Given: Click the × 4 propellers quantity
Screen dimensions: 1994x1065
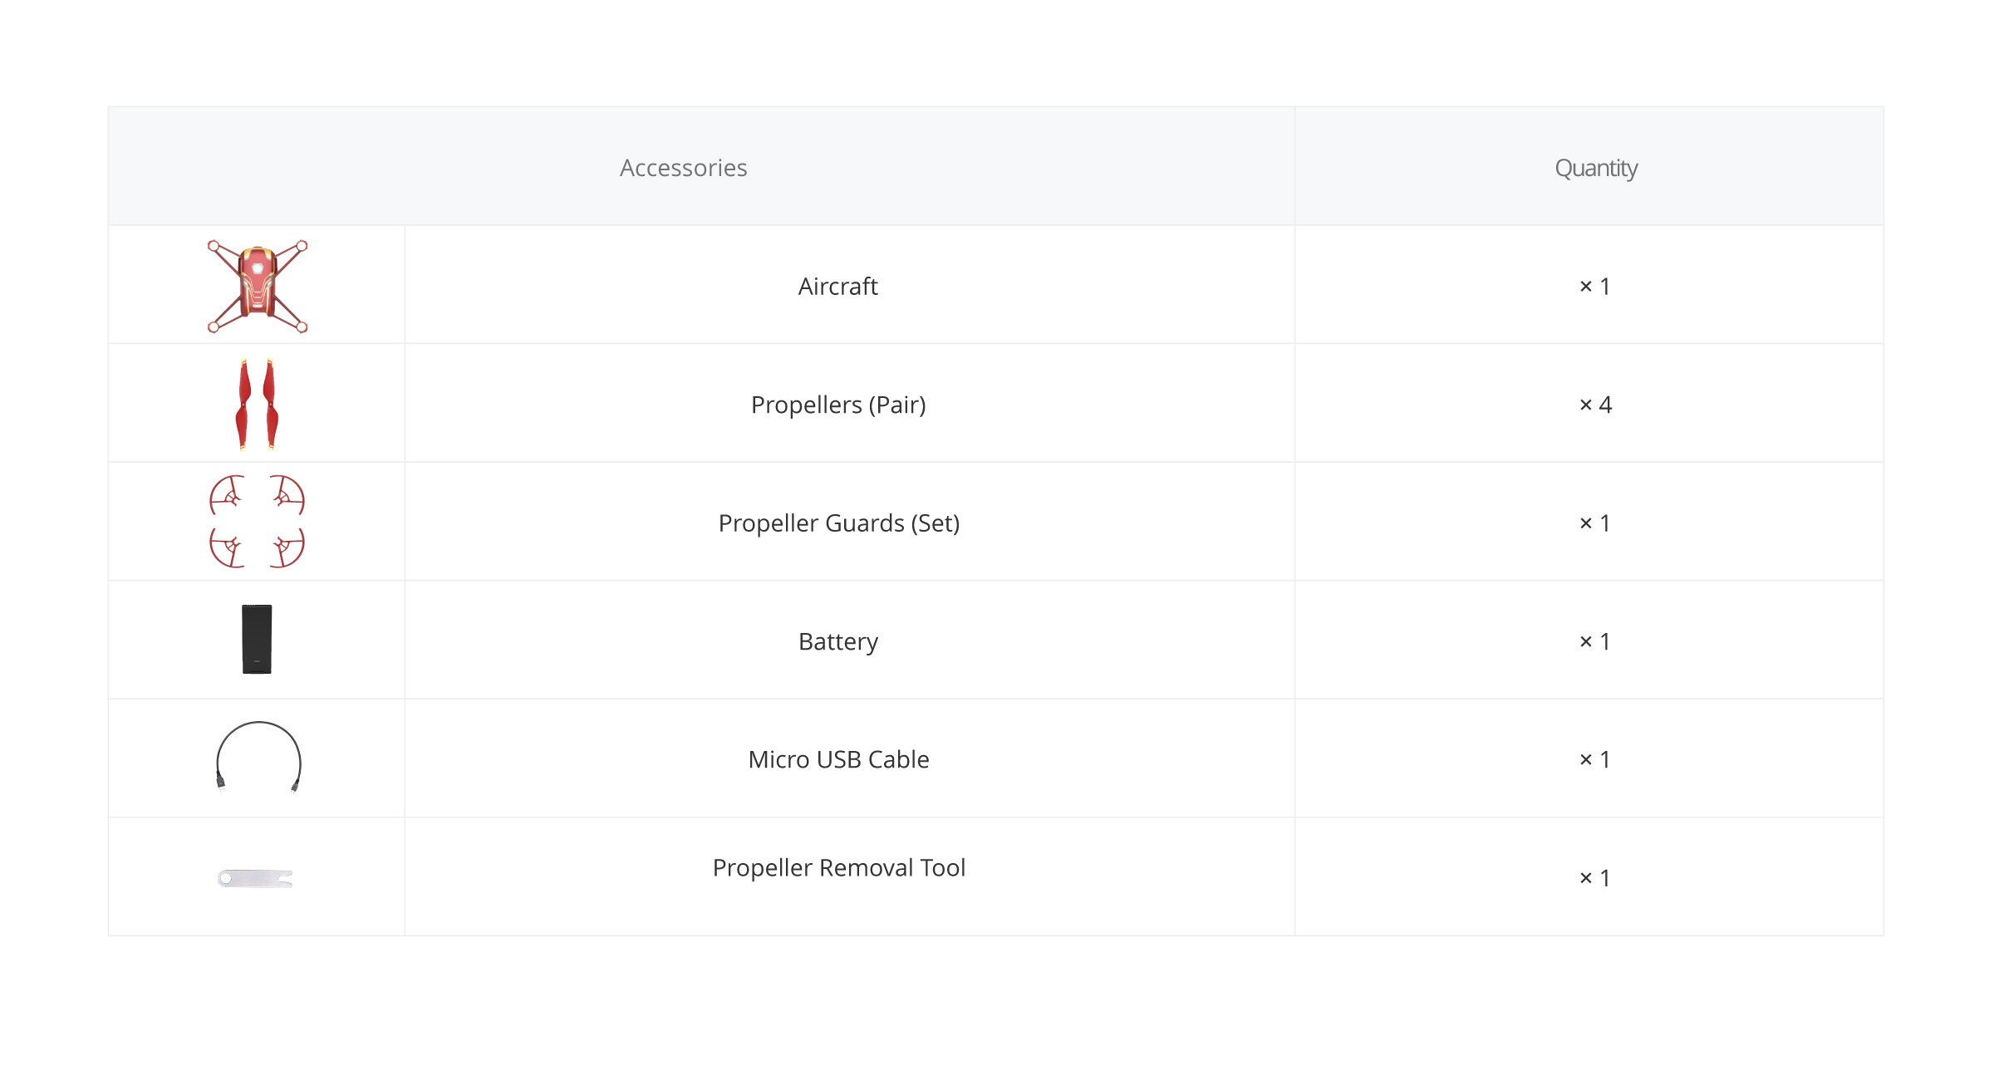Looking at the screenshot, I should (x=1595, y=405).
